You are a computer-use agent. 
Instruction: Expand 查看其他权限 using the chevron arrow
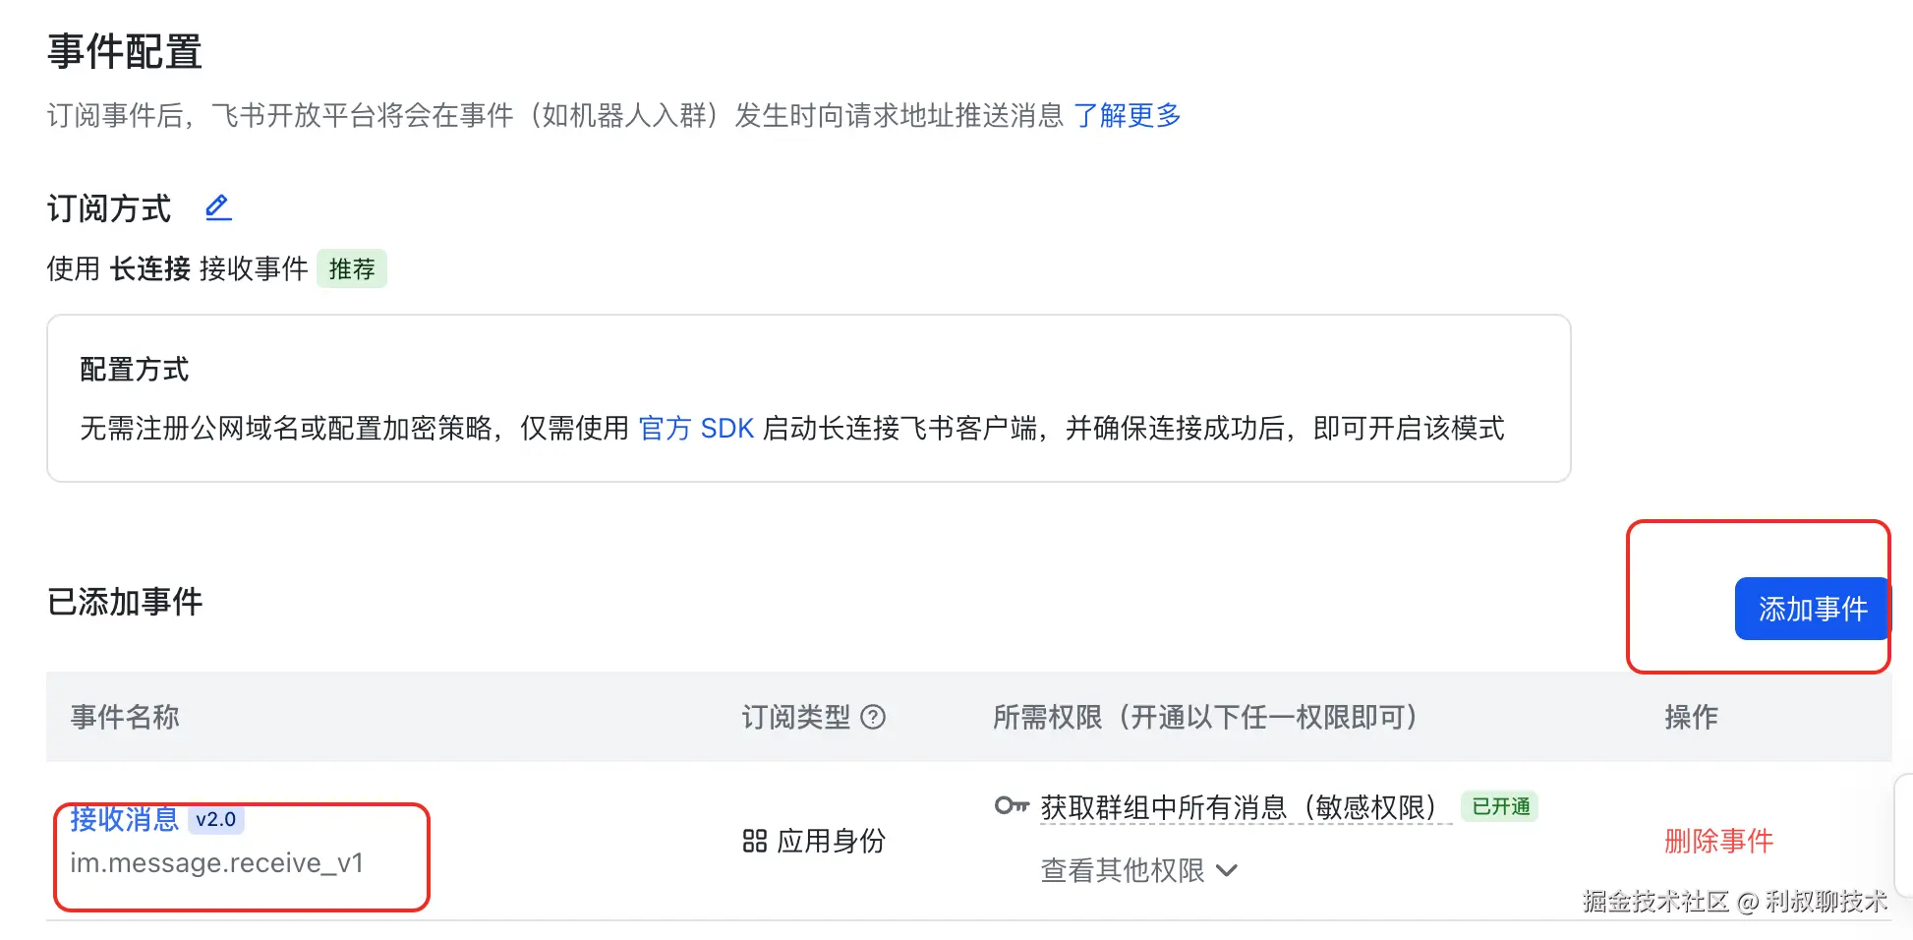(x=1226, y=870)
